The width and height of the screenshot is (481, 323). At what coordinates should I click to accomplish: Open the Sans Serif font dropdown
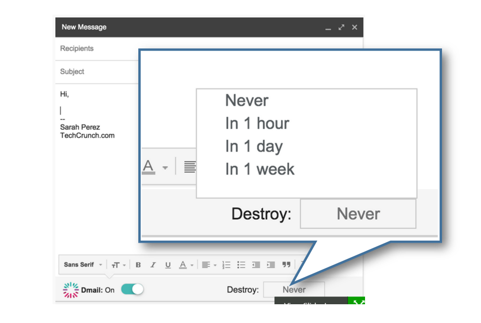coord(83,265)
